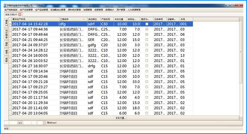Open the 标准配合比管理 menu
Viewport: 247px width, 134px height.
pyautogui.click(x=58, y=10)
